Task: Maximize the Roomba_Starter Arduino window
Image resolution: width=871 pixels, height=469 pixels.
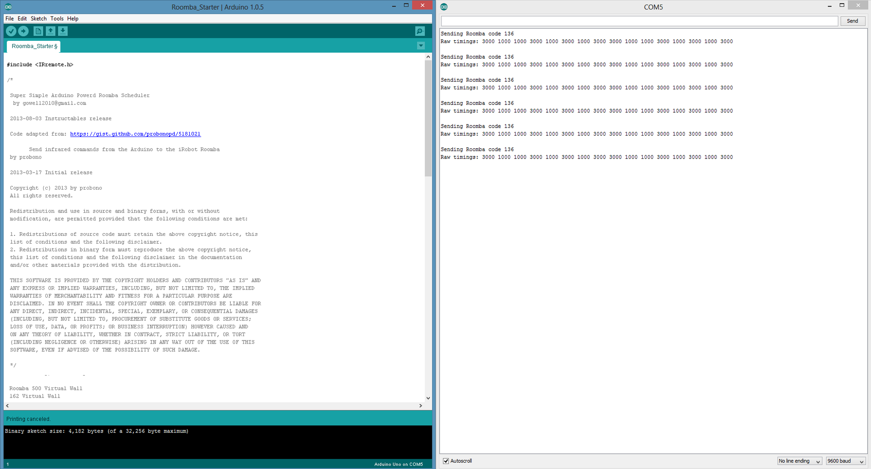Action: click(406, 5)
